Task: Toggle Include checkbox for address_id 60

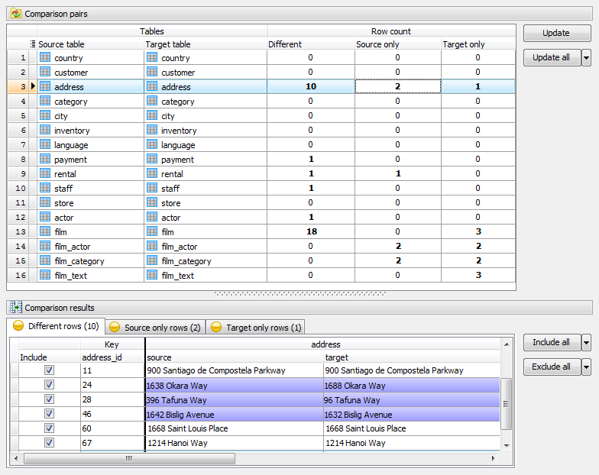Action: (x=50, y=428)
